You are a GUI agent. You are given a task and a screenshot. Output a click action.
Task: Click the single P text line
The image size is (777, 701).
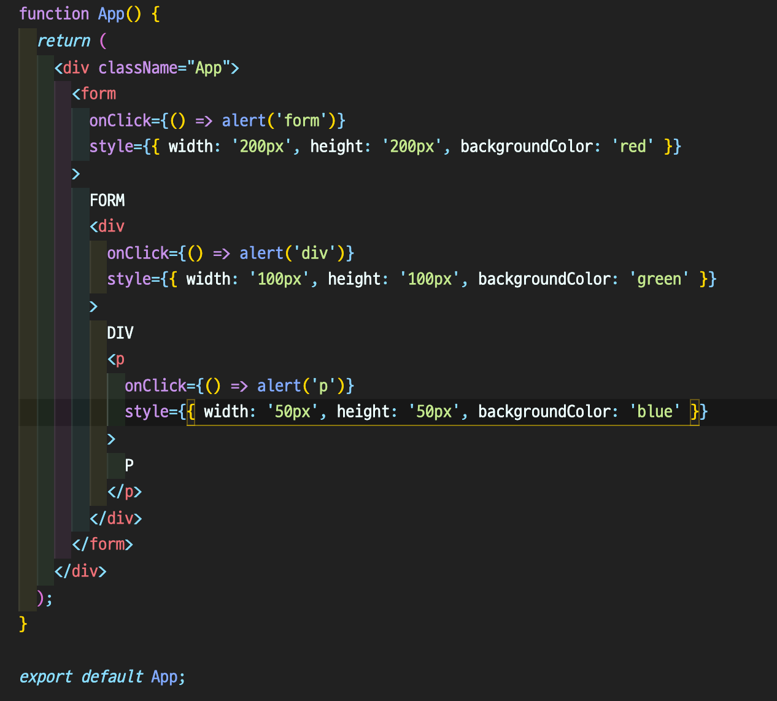click(129, 465)
